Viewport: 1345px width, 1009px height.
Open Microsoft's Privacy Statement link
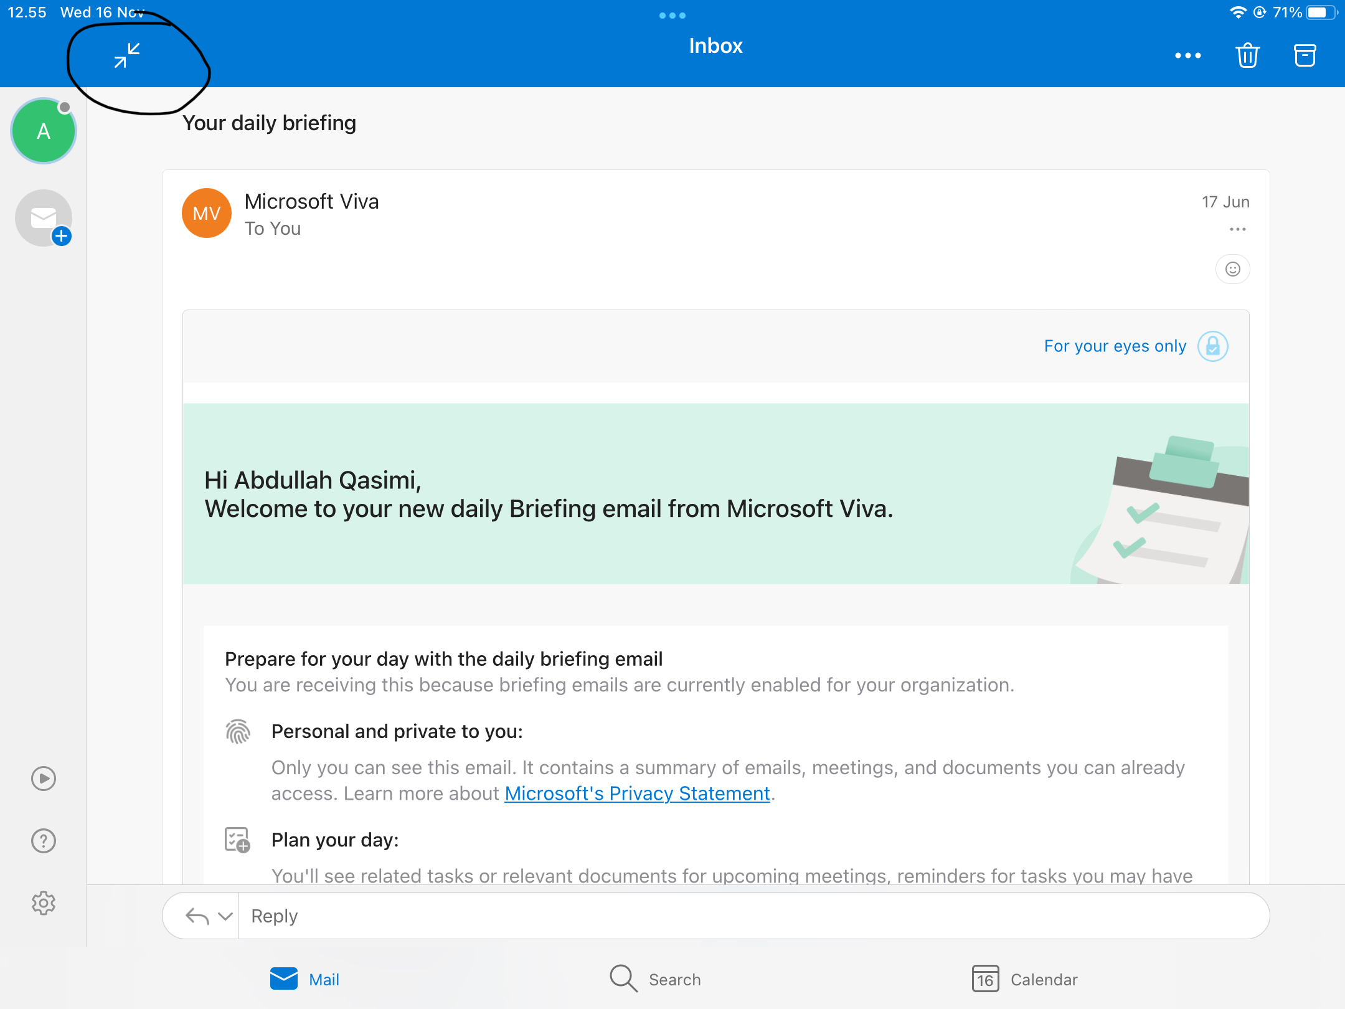coord(637,793)
